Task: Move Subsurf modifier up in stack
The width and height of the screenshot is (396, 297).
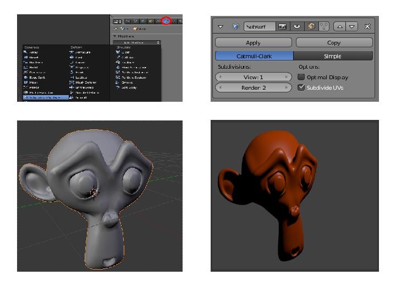Action: (x=340, y=26)
